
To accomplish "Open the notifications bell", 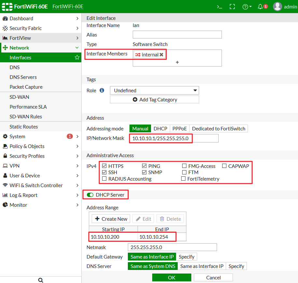I will pos(260,7).
